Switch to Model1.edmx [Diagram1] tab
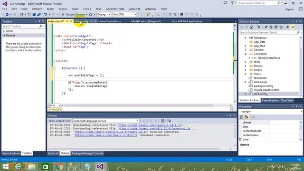 [146, 21]
